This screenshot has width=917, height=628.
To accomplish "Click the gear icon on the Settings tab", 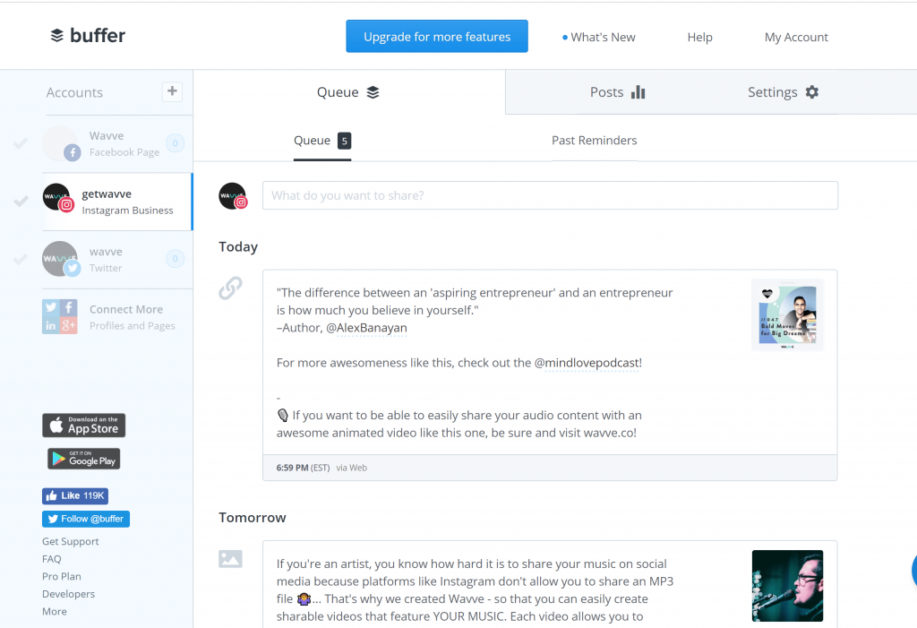I will (x=812, y=91).
